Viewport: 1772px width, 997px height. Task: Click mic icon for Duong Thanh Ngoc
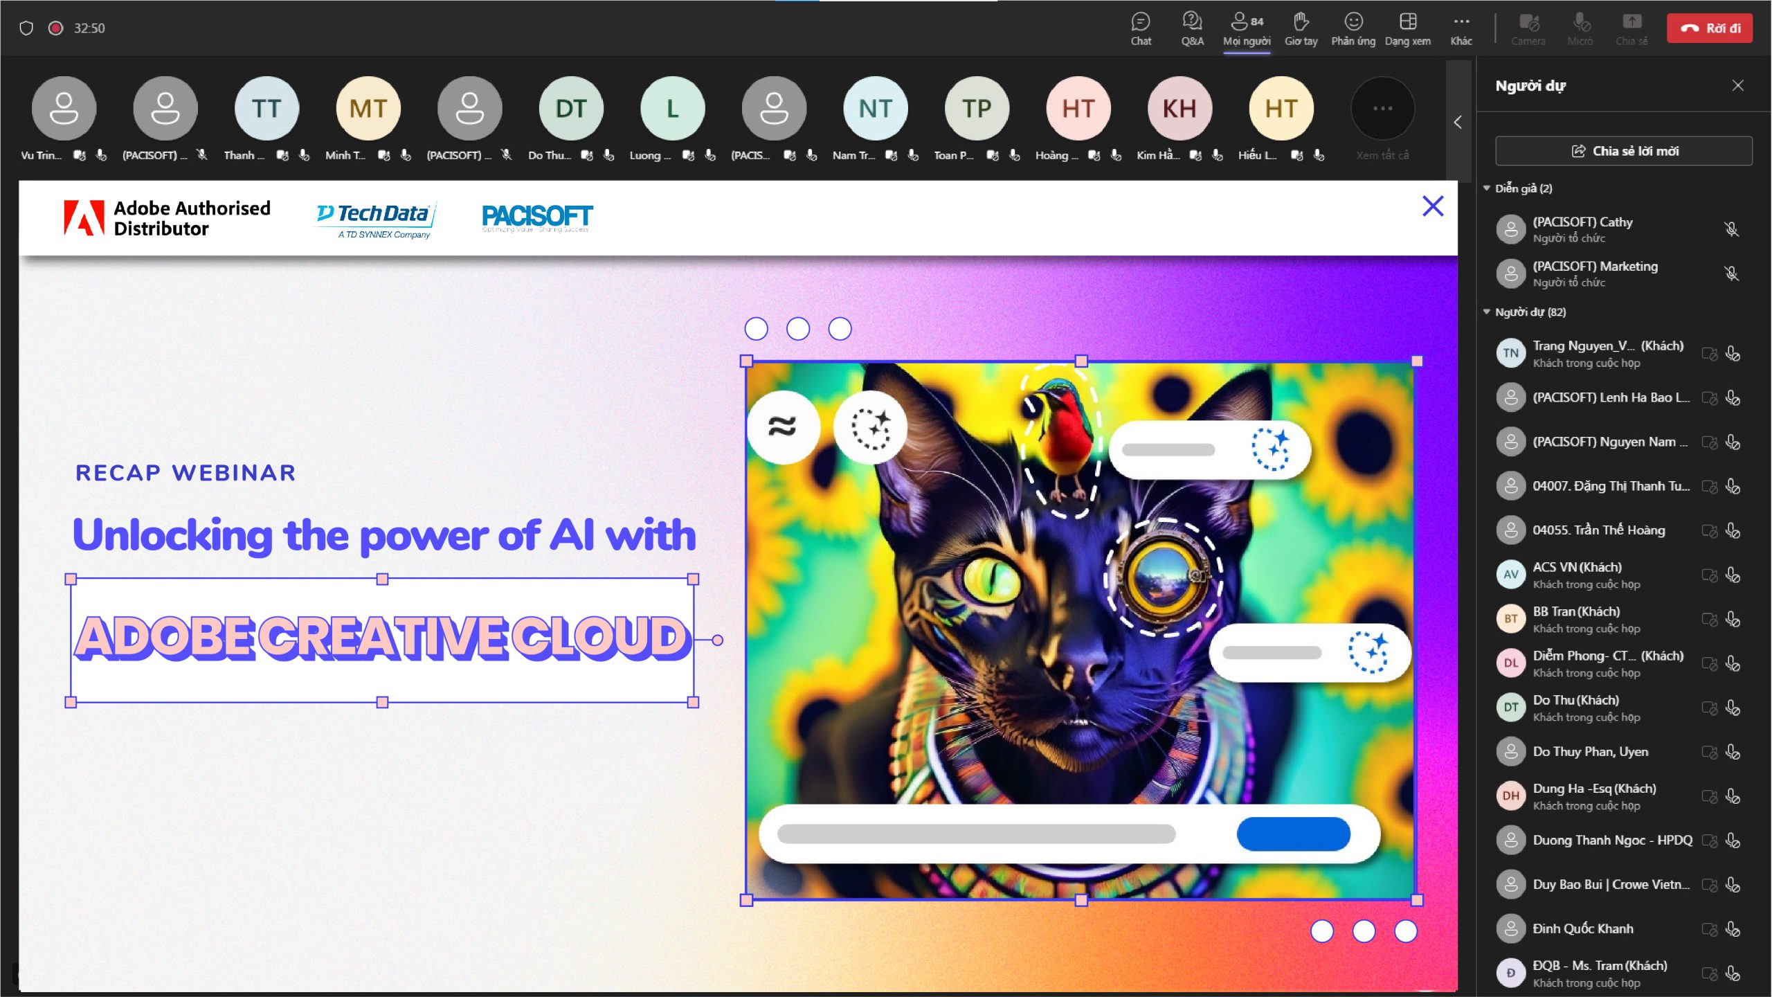point(1733,841)
